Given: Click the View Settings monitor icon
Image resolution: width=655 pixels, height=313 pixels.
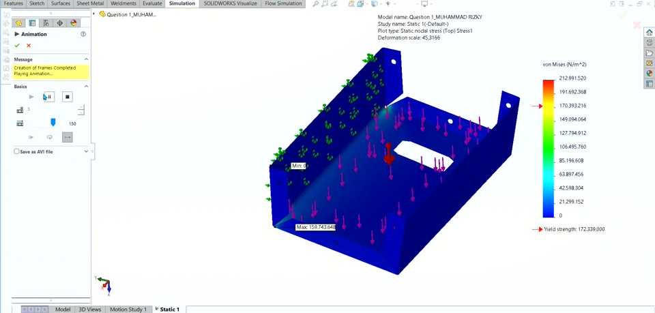Looking at the screenshot, I should [x=424, y=4].
